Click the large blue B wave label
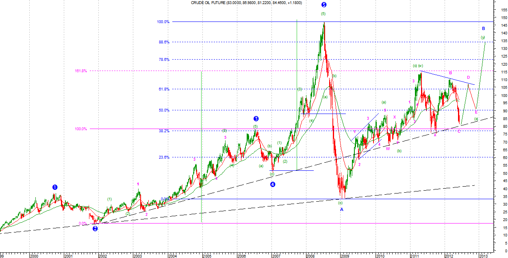This screenshot has width=508, height=258. pyautogui.click(x=483, y=28)
